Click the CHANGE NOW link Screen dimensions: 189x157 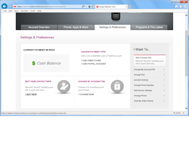point(86,95)
